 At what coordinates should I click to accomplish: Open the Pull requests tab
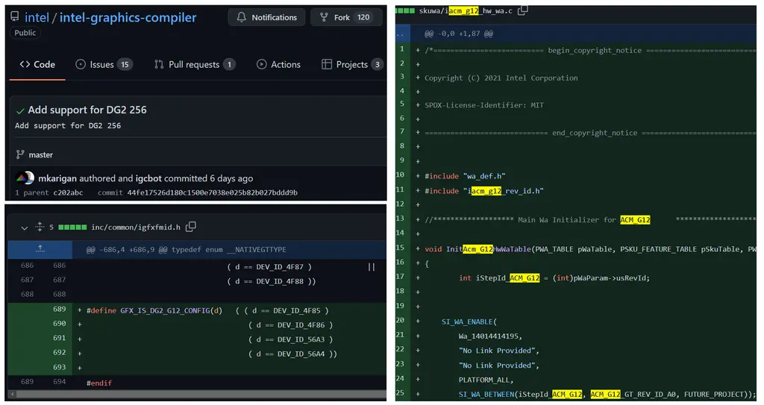point(194,65)
